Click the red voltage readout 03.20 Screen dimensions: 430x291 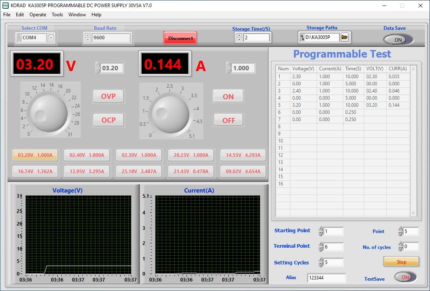click(37, 64)
